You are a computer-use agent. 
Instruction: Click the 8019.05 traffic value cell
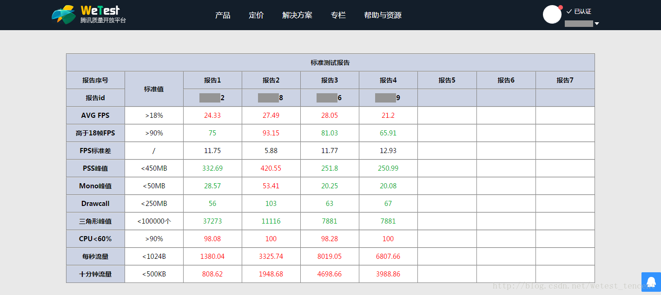[330, 257]
